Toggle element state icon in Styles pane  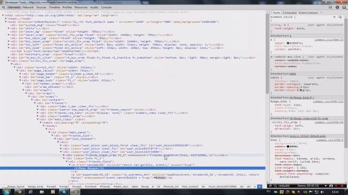click(340, 17)
